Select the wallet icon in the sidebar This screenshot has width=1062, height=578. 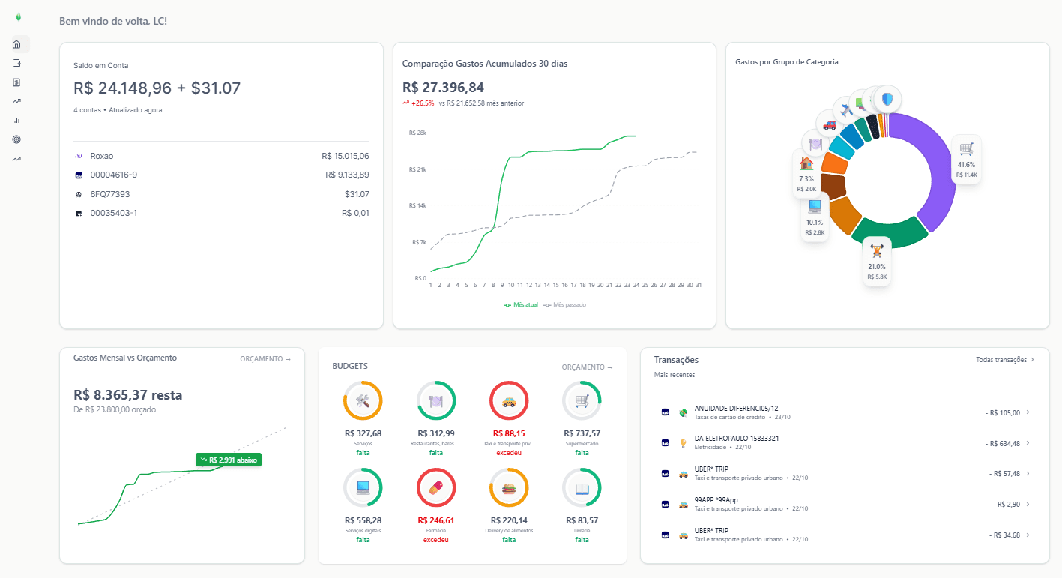click(x=16, y=63)
